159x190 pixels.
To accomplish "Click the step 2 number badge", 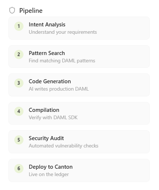I will [19, 54].
